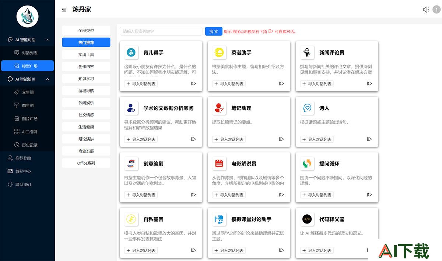Click the sidebar collapse hamburger icon
Screen dimensions: 442x261
pyautogui.click(x=64, y=10)
